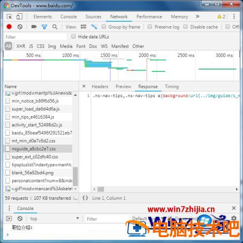Image resolution: width=243 pixels, height=243 pixels.
Task: Open the DevTools three-dot customize menu
Action: [x=234, y=17]
